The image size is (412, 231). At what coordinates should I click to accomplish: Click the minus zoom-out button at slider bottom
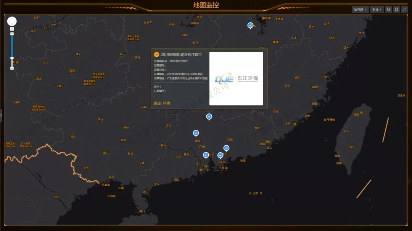12,68
